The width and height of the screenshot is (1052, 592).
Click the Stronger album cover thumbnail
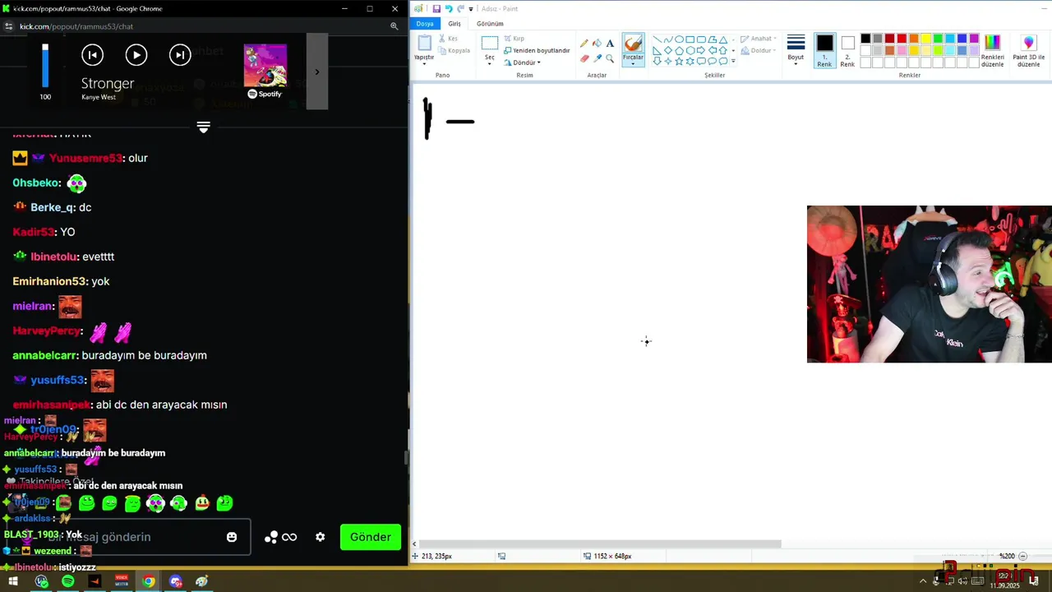click(265, 66)
